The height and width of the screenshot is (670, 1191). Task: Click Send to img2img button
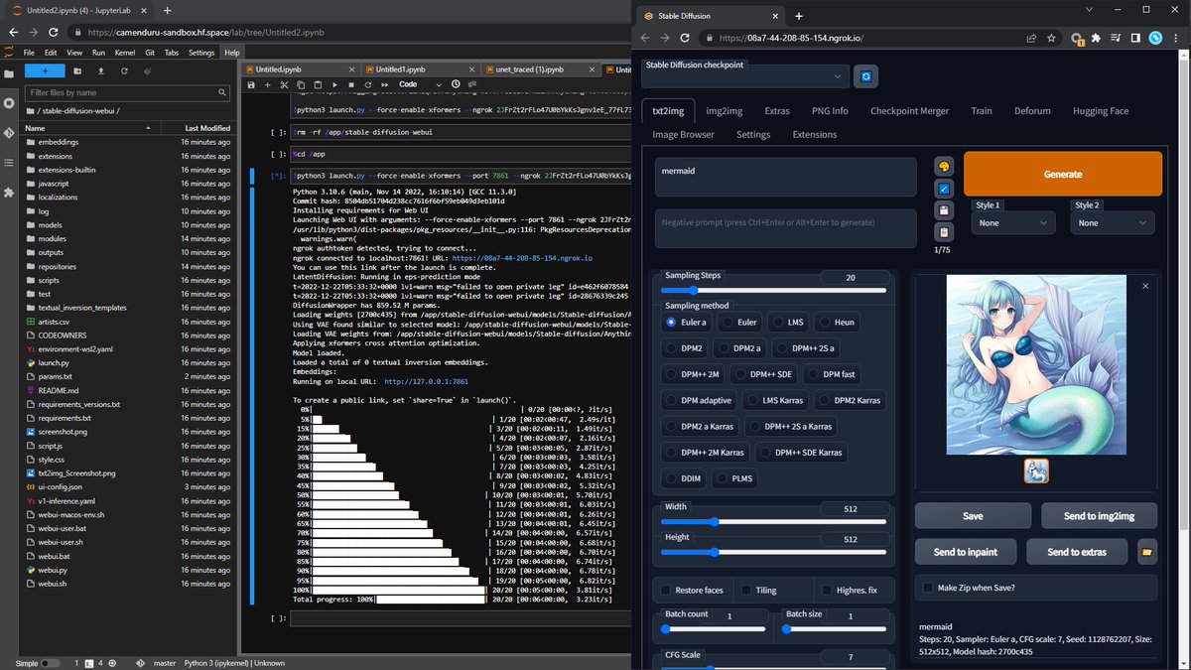click(1099, 516)
